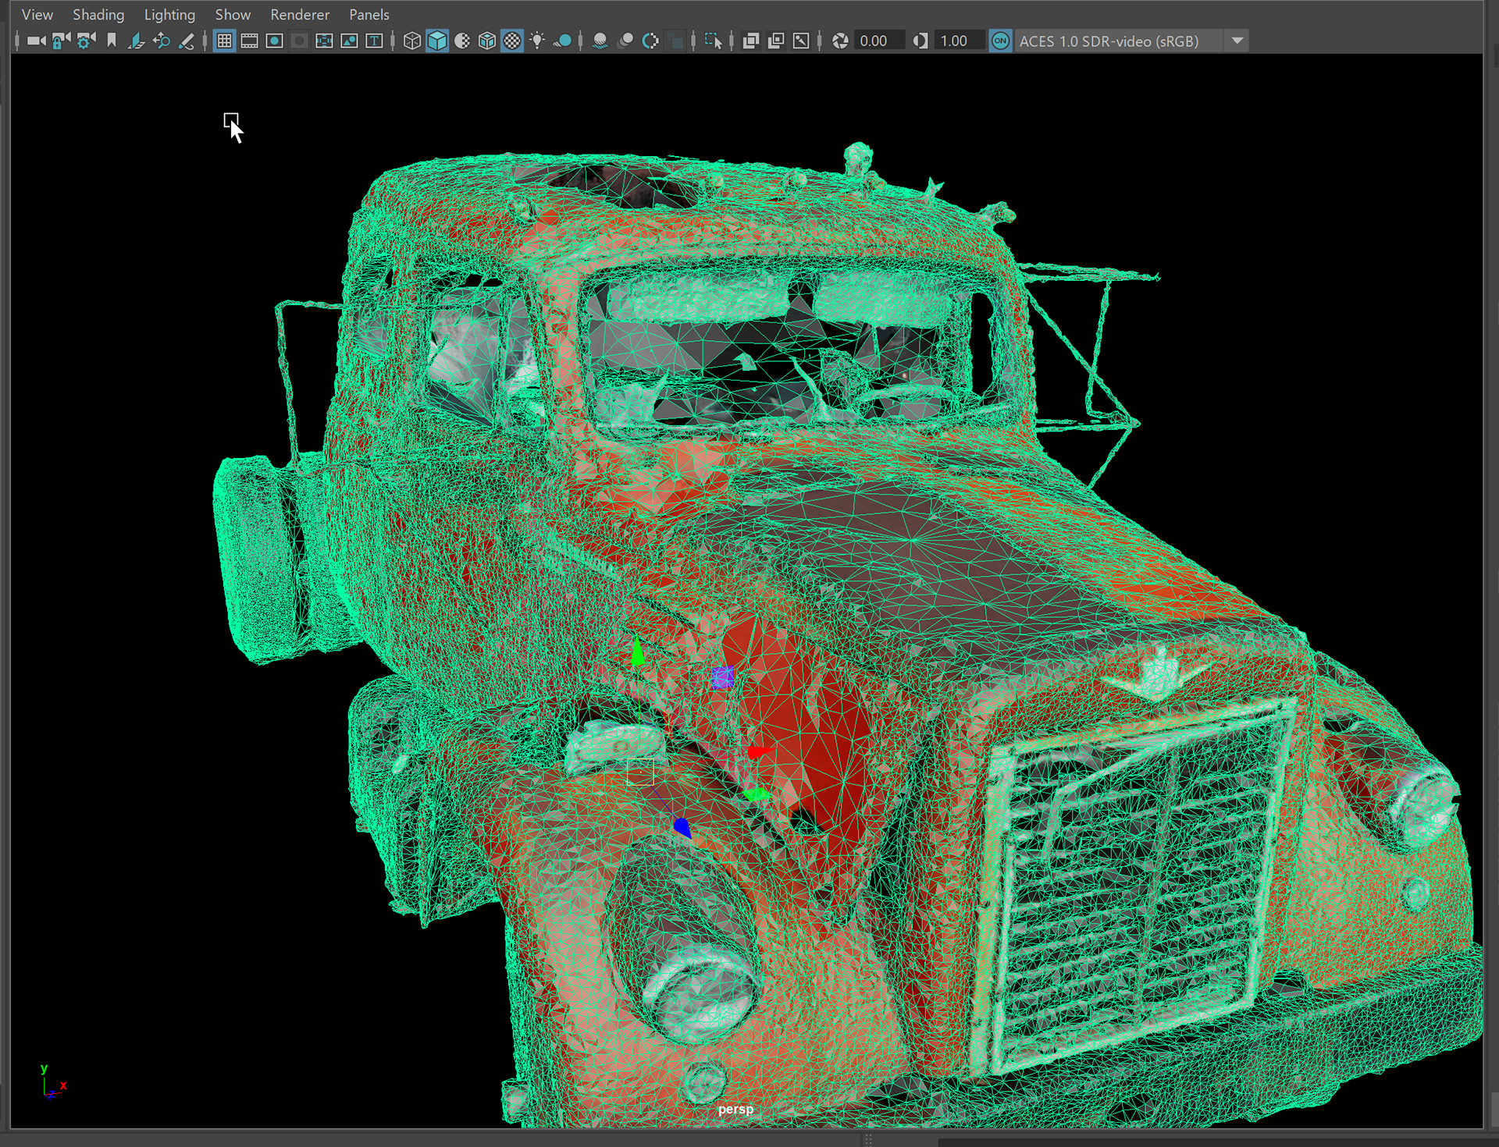Toggle Smooth Shade All cube icon
Viewport: 1499px width, 1147px height.
(437, 41)
